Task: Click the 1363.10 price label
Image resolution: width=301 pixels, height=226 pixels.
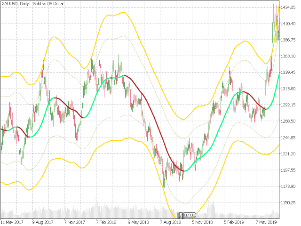Action: [288, 56]
